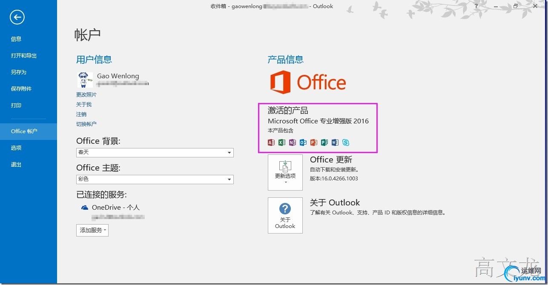Click the Excel icon in product list
Viewport: 548px width, 285px height.
coord(282,142)
